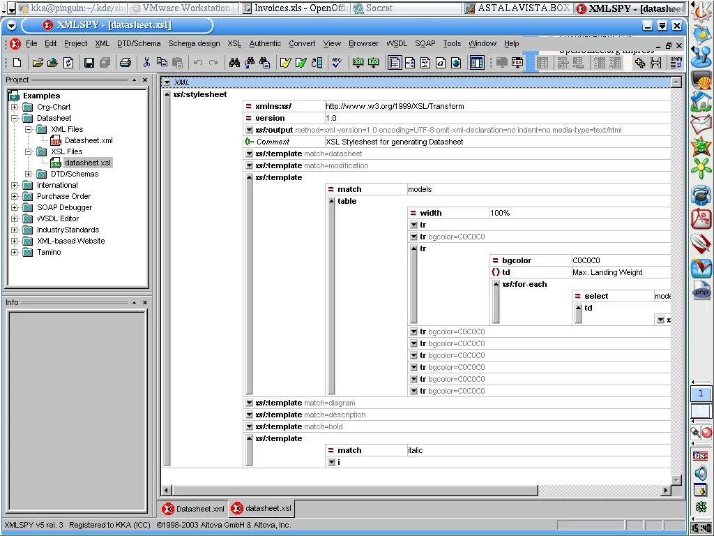This screenshot has height=536, width=714.
Task: Run the spelling check ABC icon
Action: [337, 63]
